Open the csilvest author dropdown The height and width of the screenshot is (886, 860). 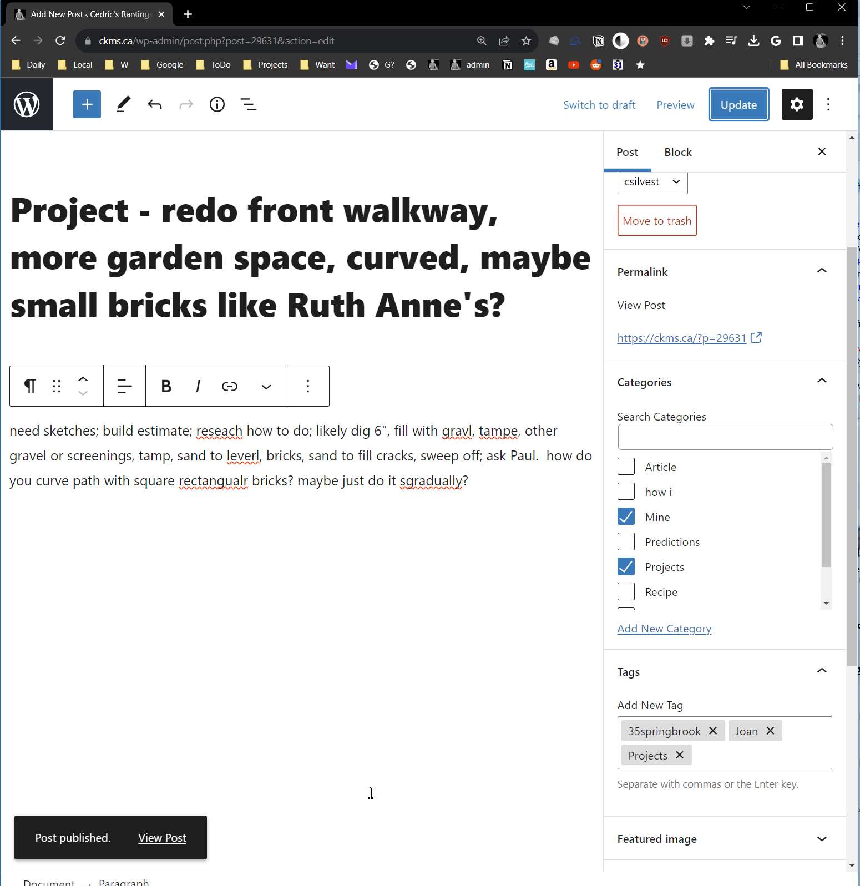(652, 182)
